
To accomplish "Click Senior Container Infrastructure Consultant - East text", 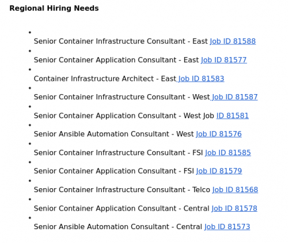I will 121,42.
